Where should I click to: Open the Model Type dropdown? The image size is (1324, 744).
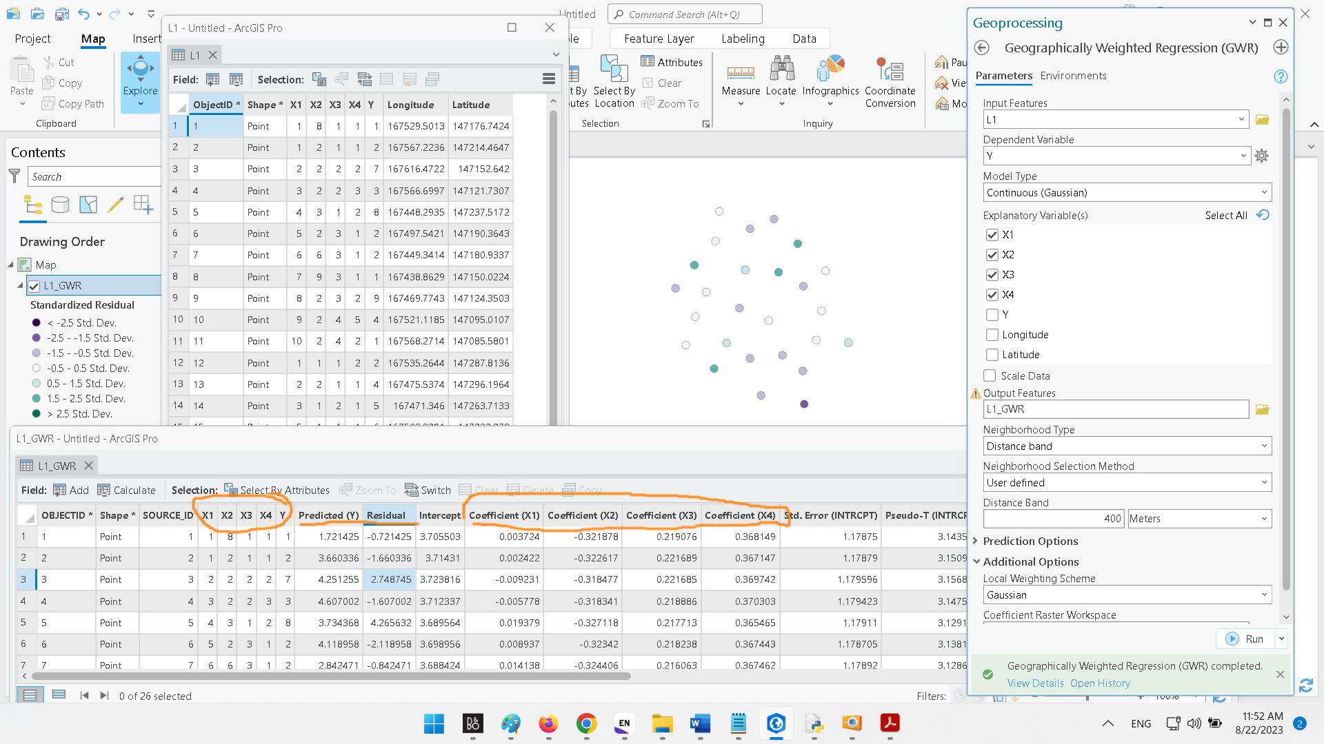1126,192
